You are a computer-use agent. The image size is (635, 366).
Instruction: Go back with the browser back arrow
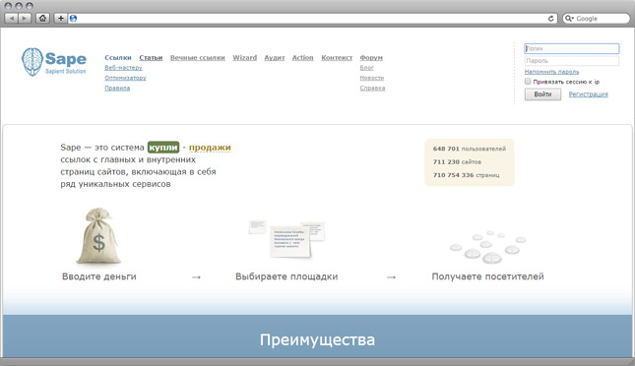12,19
